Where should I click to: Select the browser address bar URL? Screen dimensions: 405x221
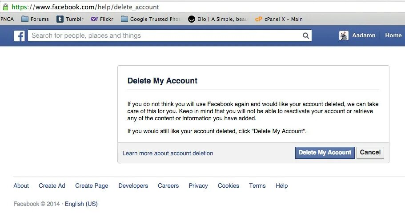(89, 7)
